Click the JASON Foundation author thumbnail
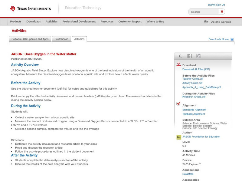The image size is (242, 181). coord(179,137)
